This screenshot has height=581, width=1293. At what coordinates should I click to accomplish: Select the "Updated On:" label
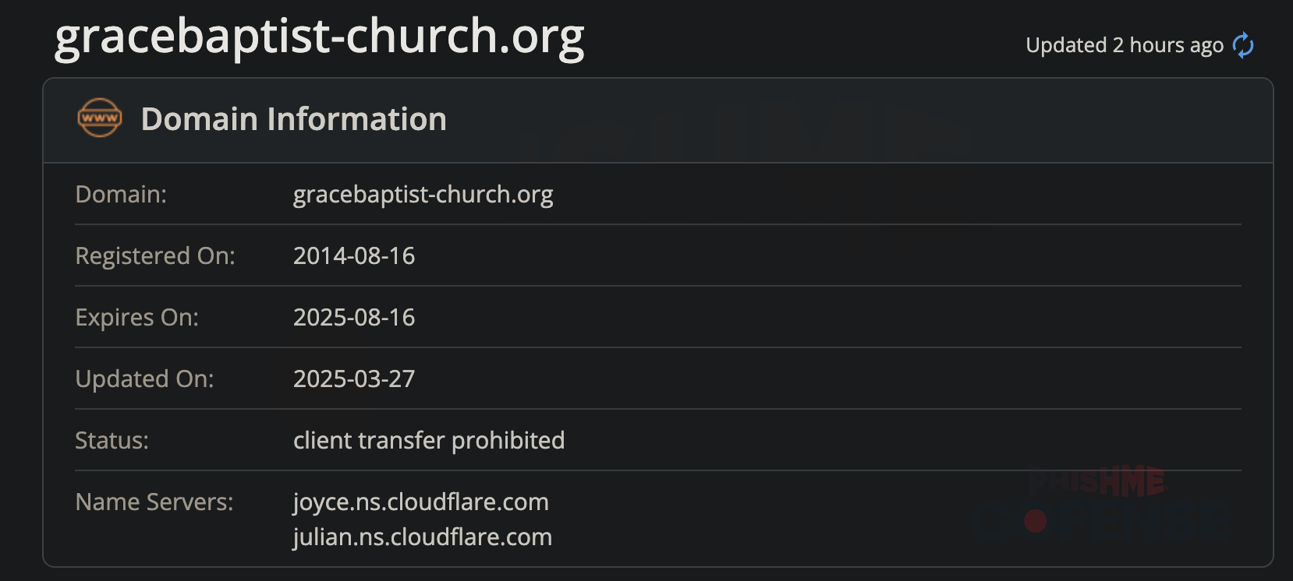[144, 379]
